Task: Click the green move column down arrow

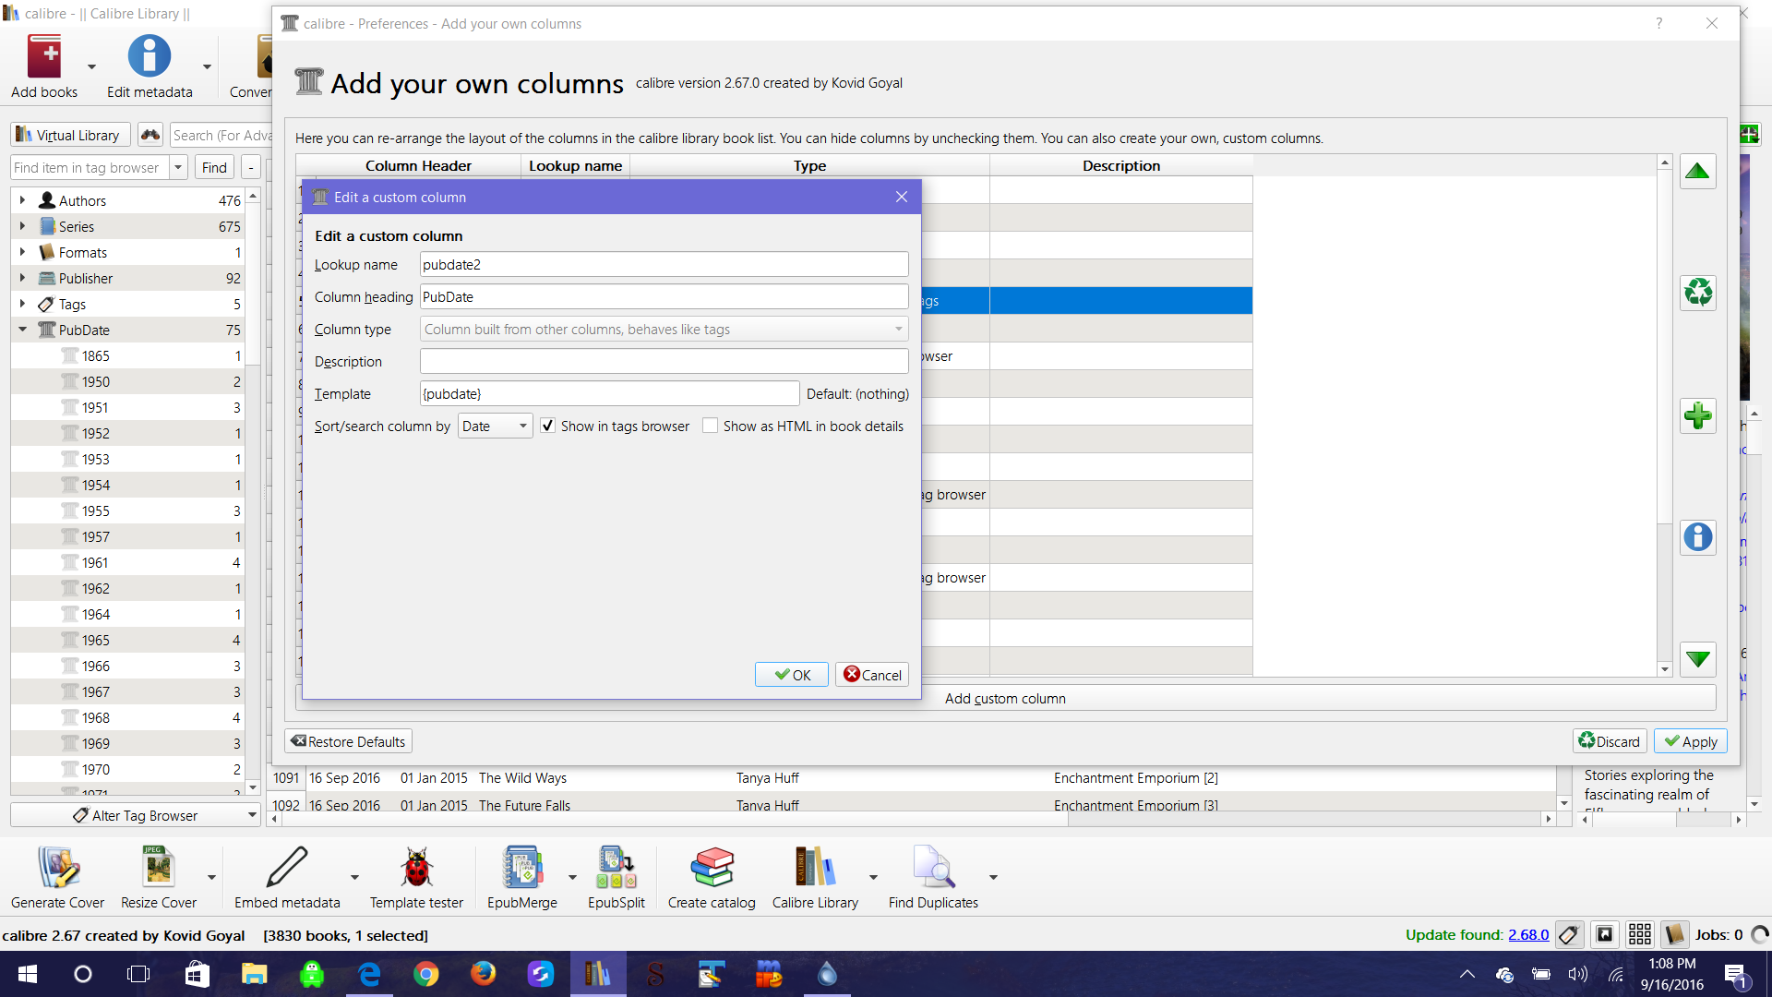Action: (1697, 659)
